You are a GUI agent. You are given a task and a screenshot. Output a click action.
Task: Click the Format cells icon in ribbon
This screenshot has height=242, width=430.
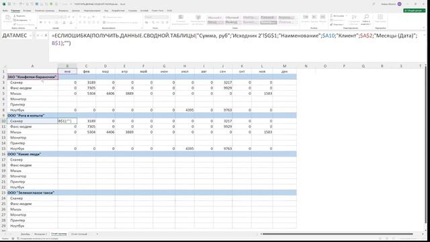click(x=322, y=17)
